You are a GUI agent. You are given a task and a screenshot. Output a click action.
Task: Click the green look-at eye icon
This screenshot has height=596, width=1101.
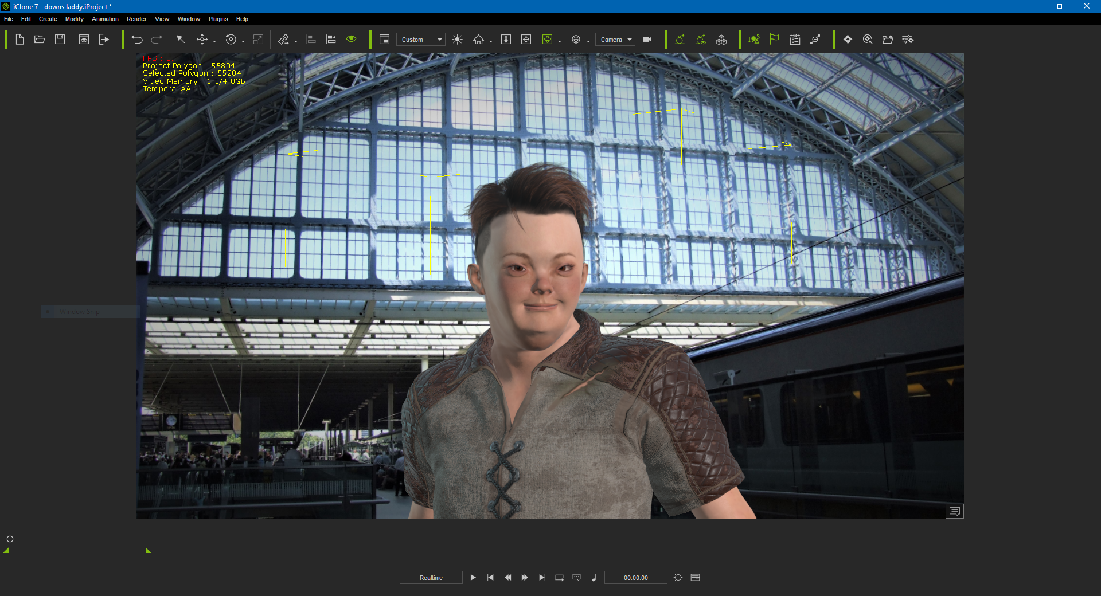tap(701, 40)
